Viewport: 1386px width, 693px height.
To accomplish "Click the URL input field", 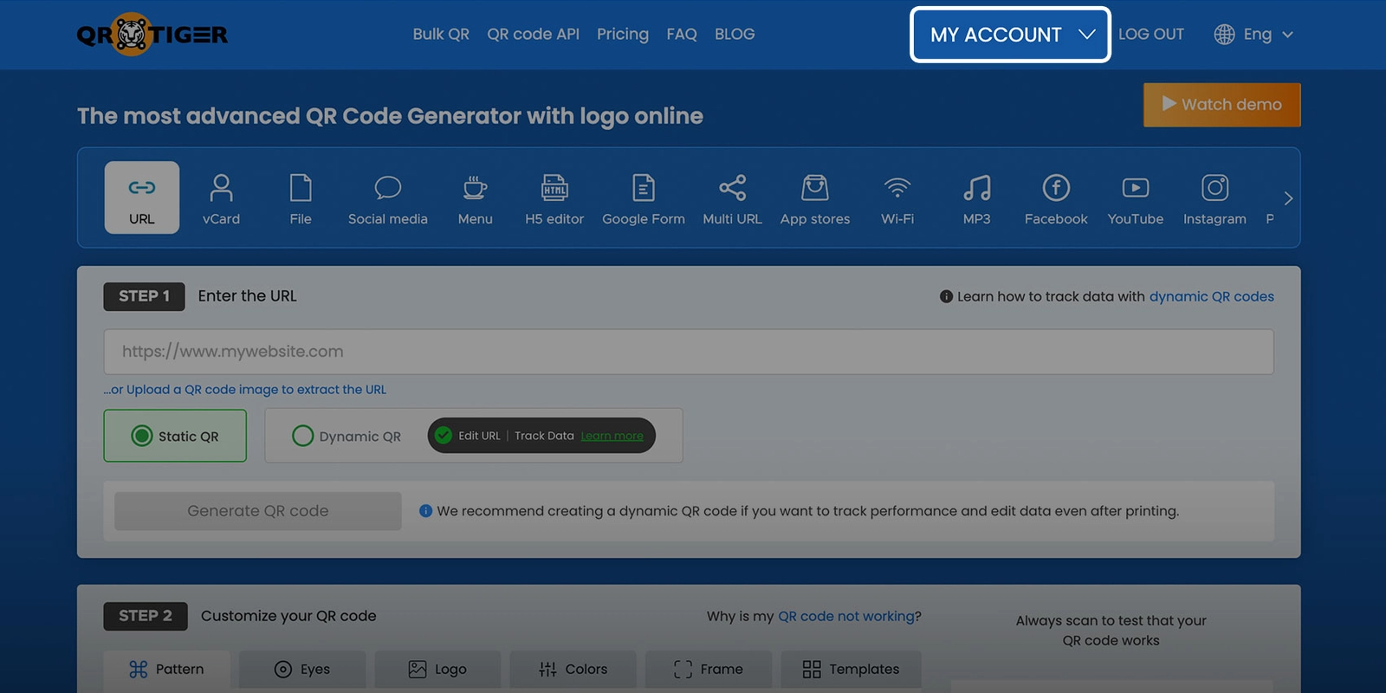I will [x=689, y=352].
